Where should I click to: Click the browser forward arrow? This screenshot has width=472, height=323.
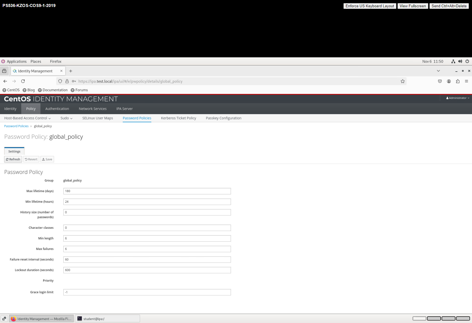pyautogui.click(x=14, y=81)
